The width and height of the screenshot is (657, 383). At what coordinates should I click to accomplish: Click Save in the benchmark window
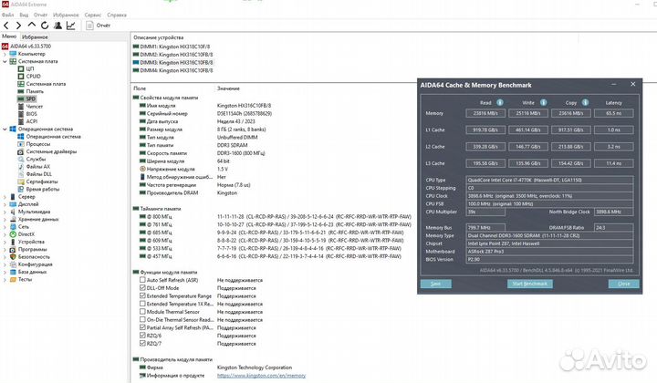[x=436, y=284]
